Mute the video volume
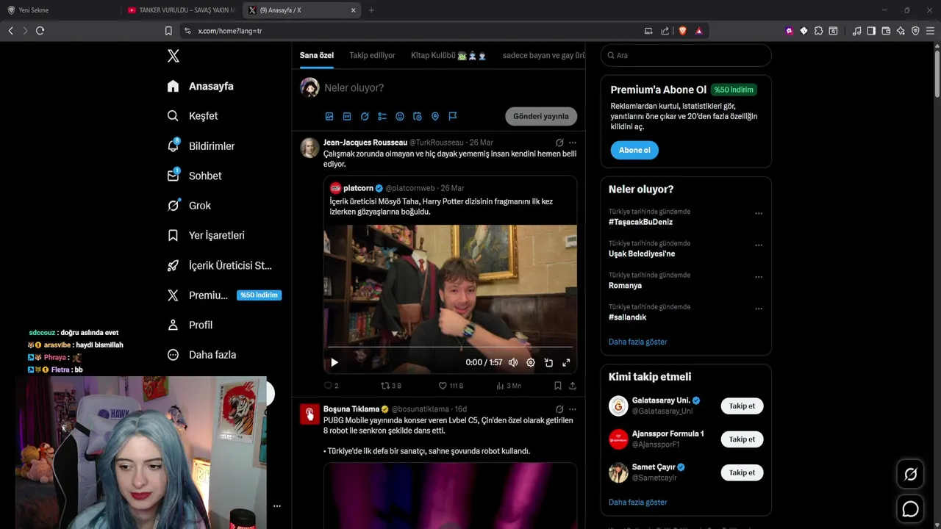941x529 pixels. point(513,362)
